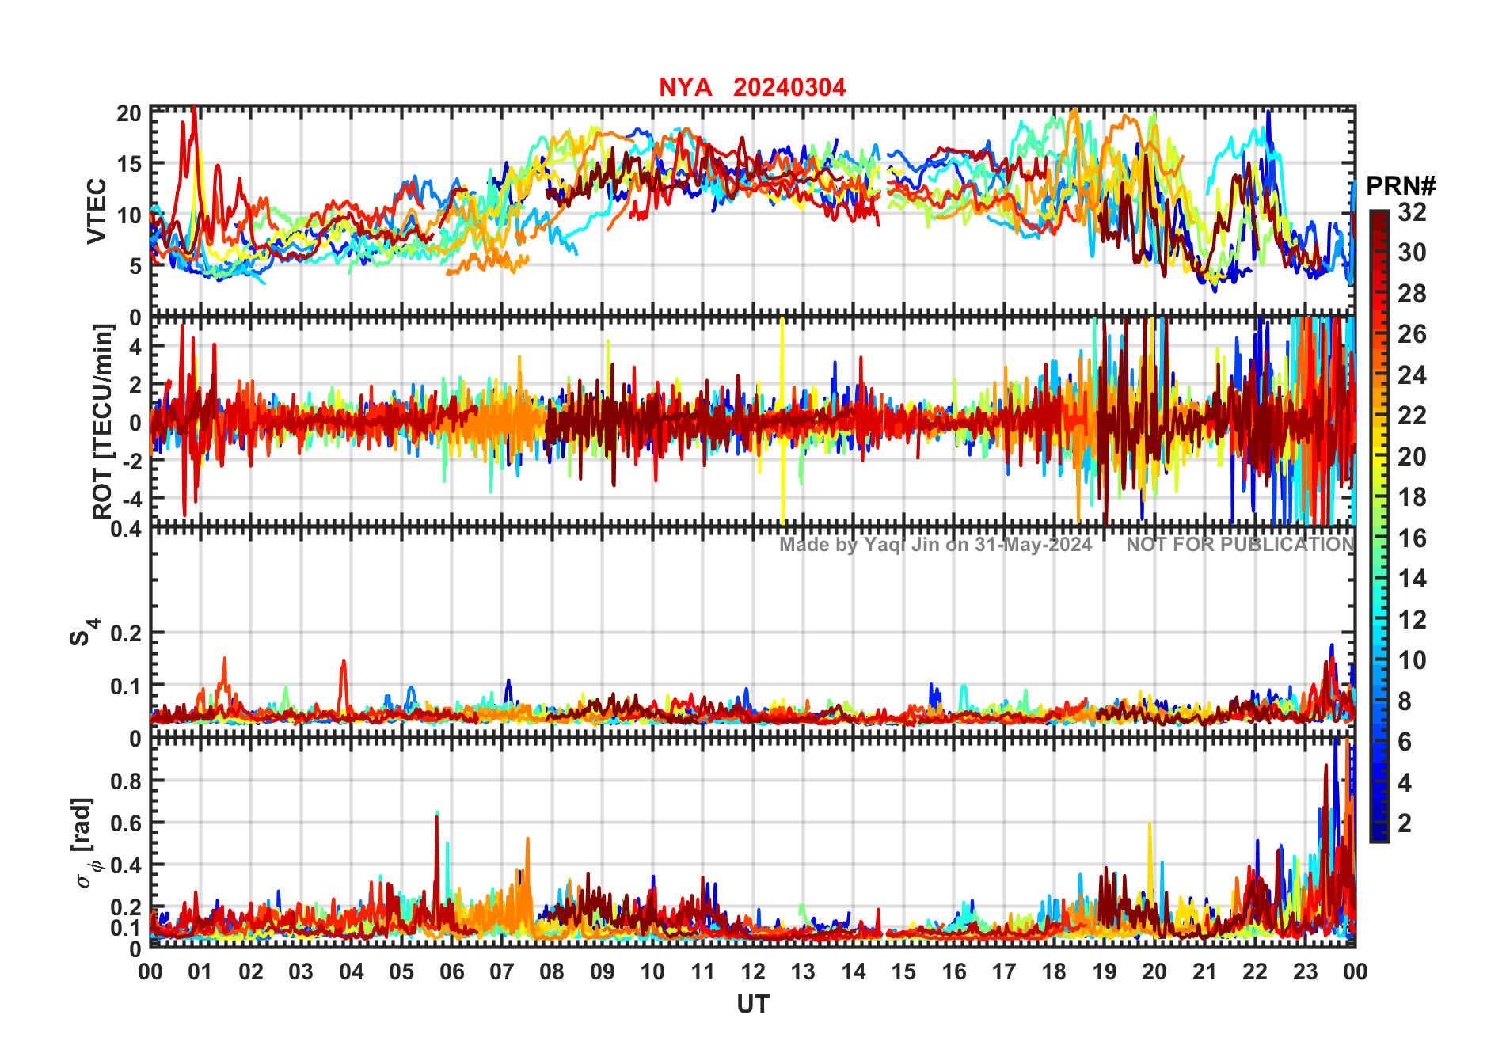Select ROT axis tick label "-2"
Screen dimensions: 1506x1053
pos(131,461)
